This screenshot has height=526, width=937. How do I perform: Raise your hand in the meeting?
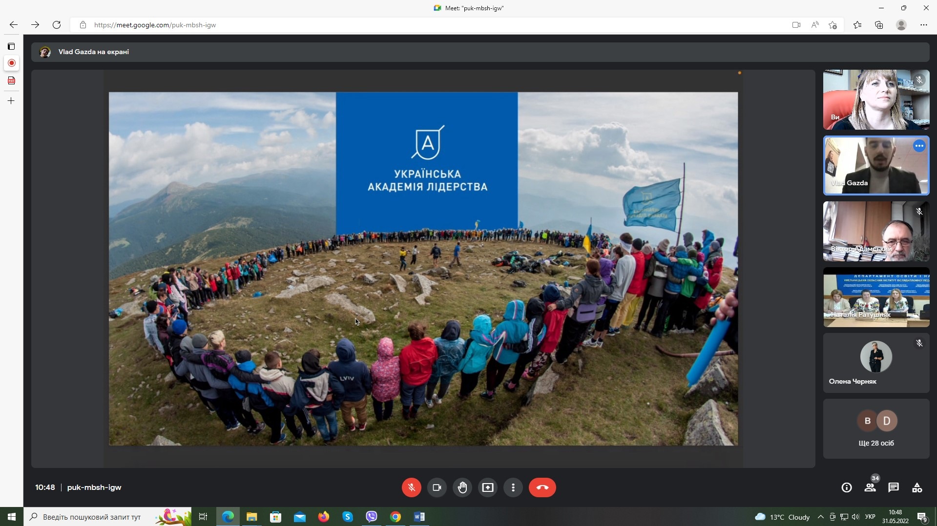[x=462, y=487]
